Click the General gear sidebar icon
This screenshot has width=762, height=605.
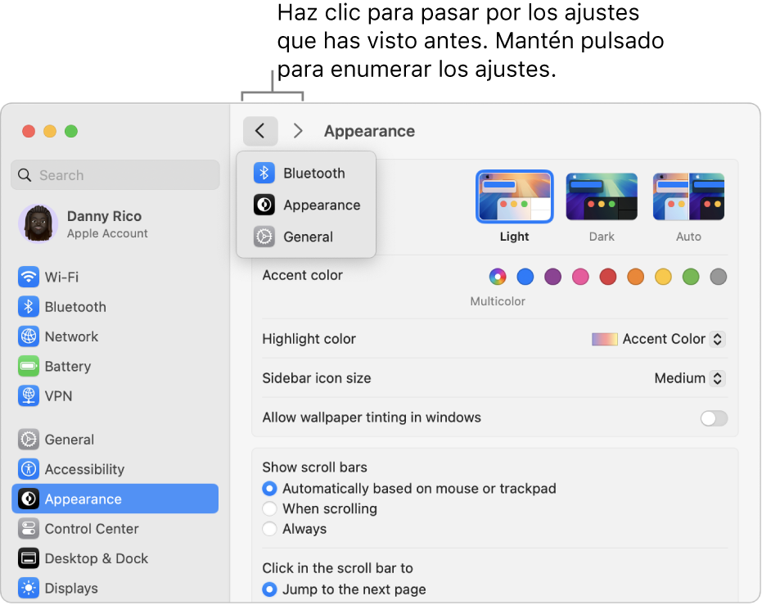pos(29,440)
